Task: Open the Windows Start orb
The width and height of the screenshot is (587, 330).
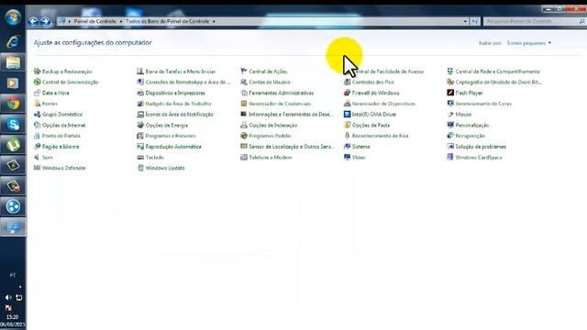Action: 13,17
